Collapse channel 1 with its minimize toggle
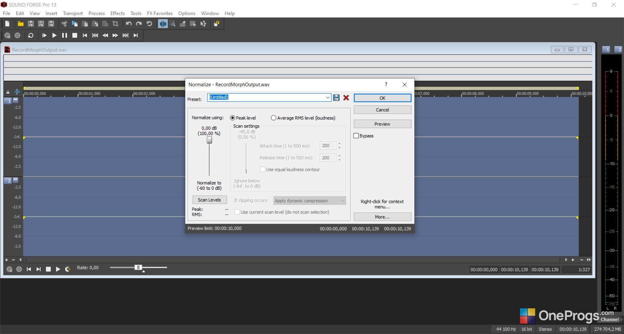Image resolution: width=624 pixels, height=334 pixels. 15,100
